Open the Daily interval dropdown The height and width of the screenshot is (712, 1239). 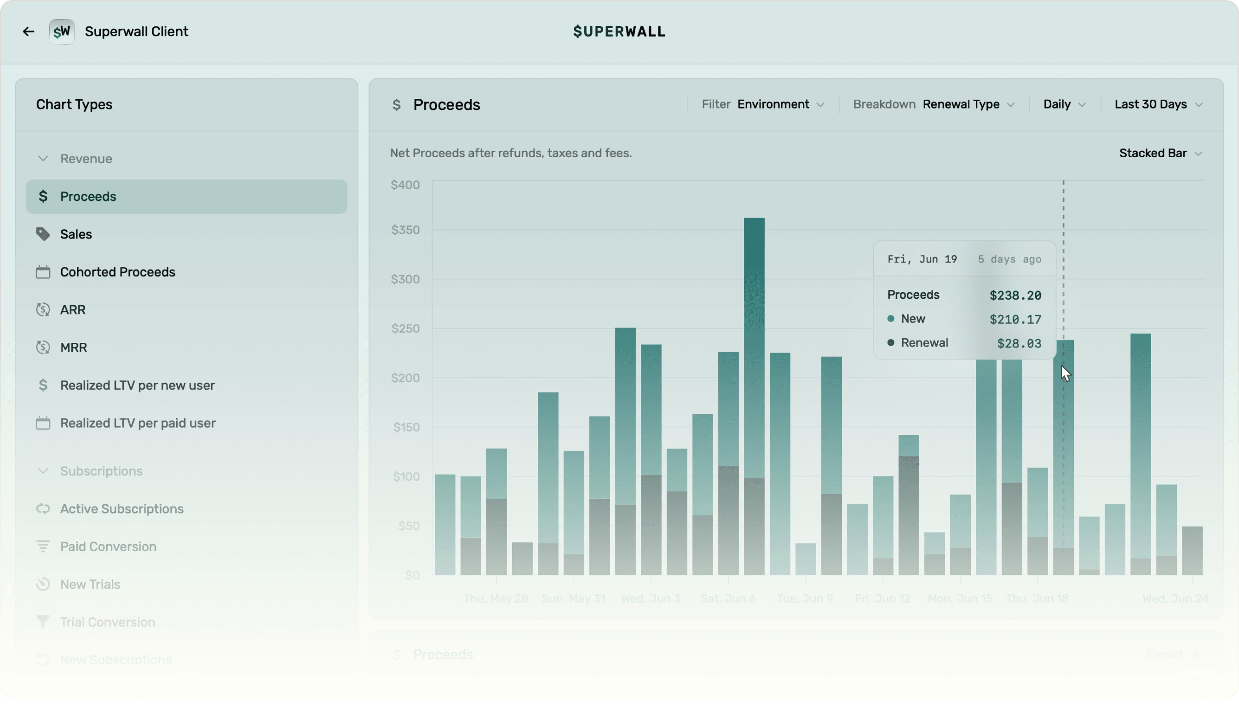coord(1064,105)
